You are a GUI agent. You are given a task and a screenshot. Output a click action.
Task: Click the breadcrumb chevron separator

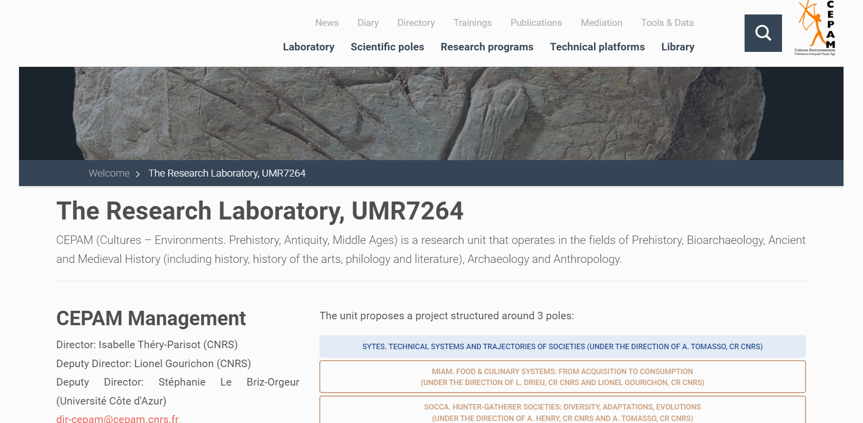138,174
